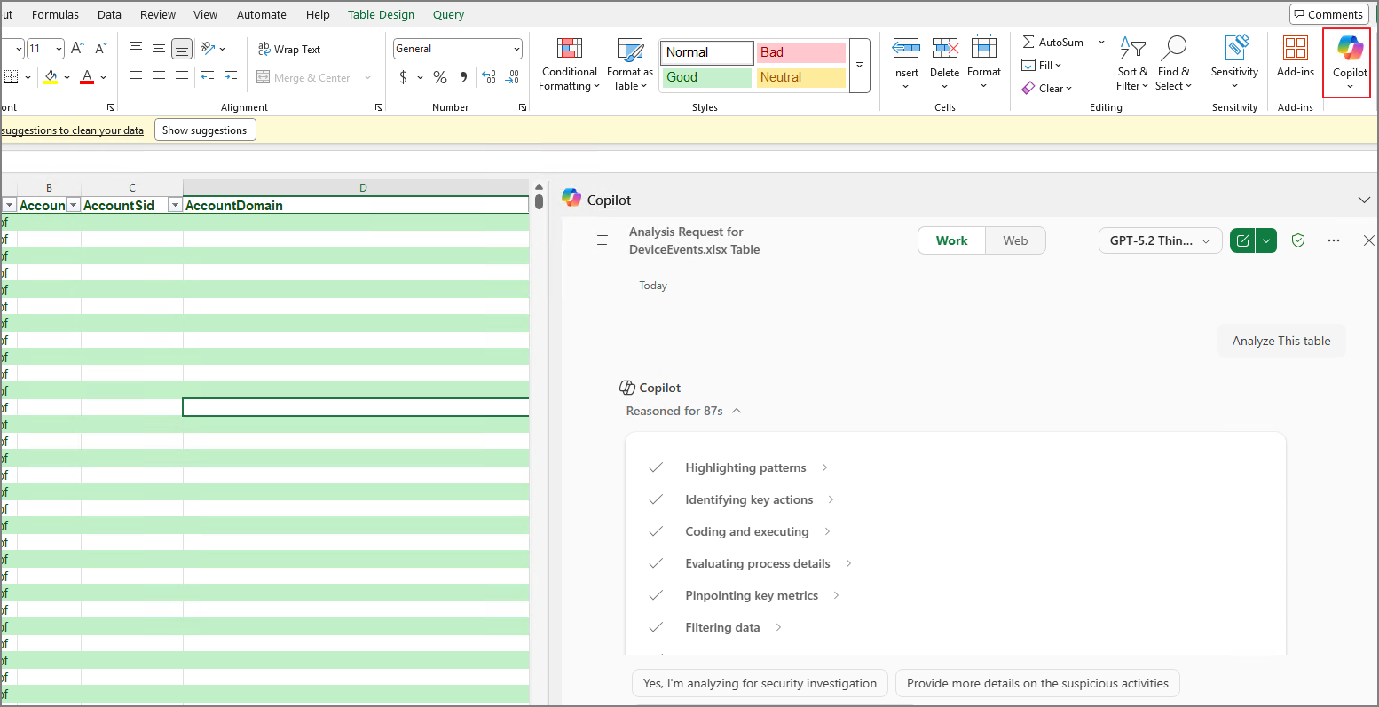Image resolution: width=1379 pixels, height=707 pixels.
Task: Open Copilot chat history menu icon
Action: tap(603, 240)
